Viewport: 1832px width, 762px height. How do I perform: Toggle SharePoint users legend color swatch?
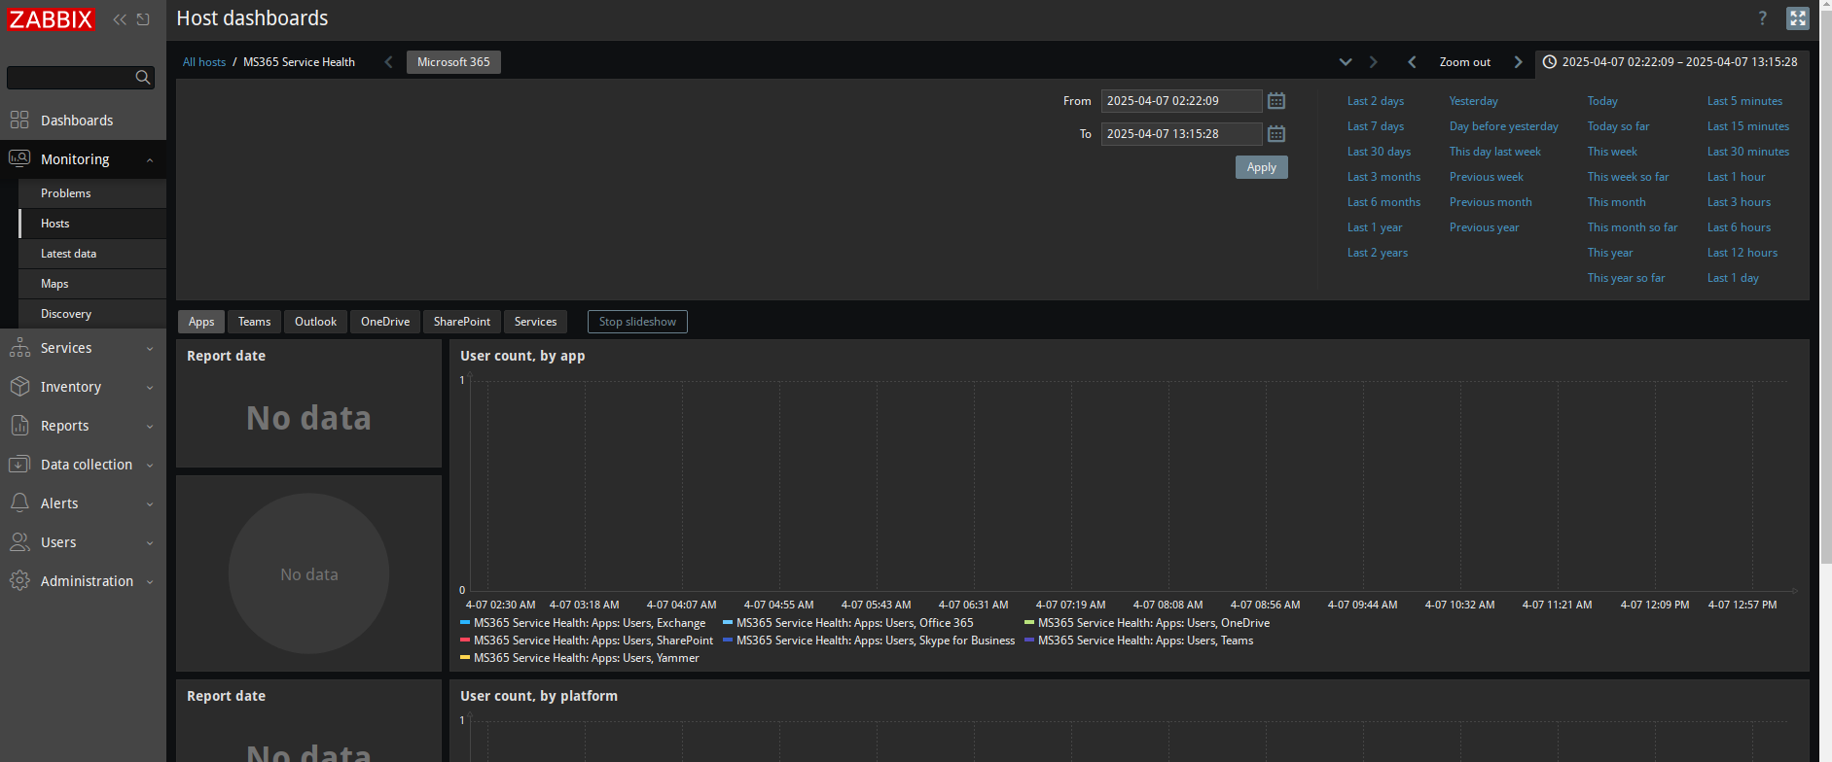click(x=465, y=640)
